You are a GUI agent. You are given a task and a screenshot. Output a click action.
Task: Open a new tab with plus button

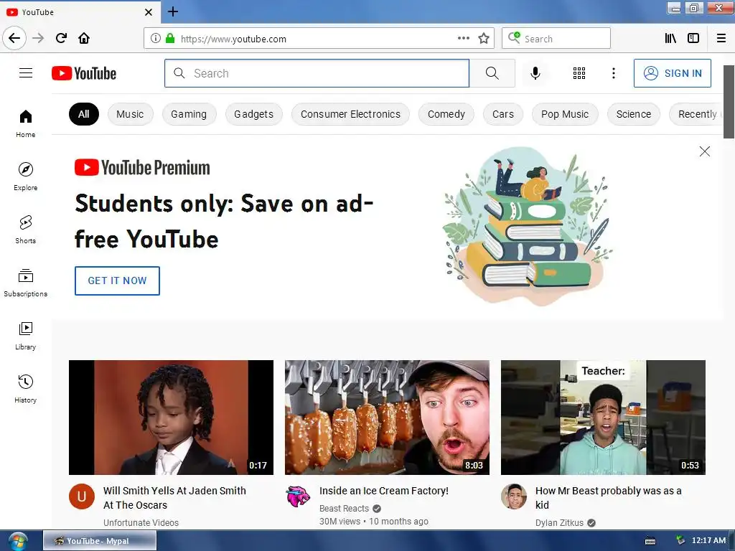click(x=173, y=11)
